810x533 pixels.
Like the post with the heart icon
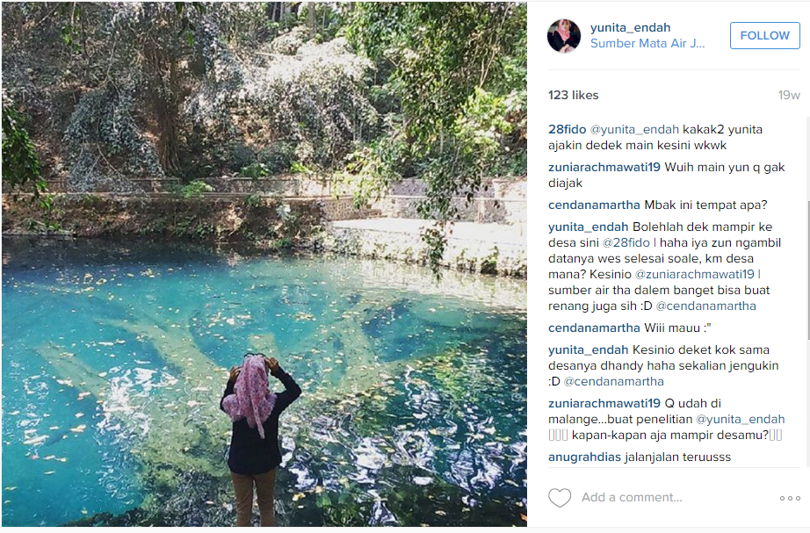[x=560, y=498]
